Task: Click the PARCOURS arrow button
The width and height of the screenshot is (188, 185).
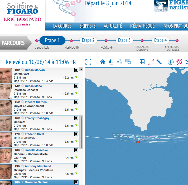Action: tap(16, 43)
